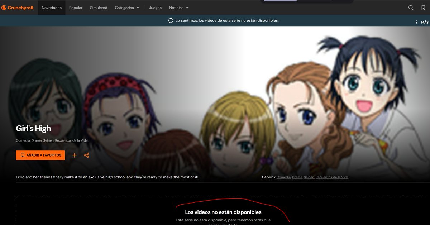Open the watchlist bookmark icon in header

click(423, 8)
